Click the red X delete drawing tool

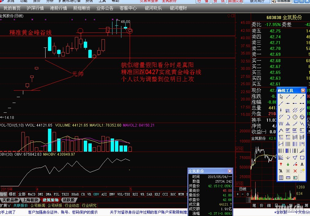click(x=295, y=171)
